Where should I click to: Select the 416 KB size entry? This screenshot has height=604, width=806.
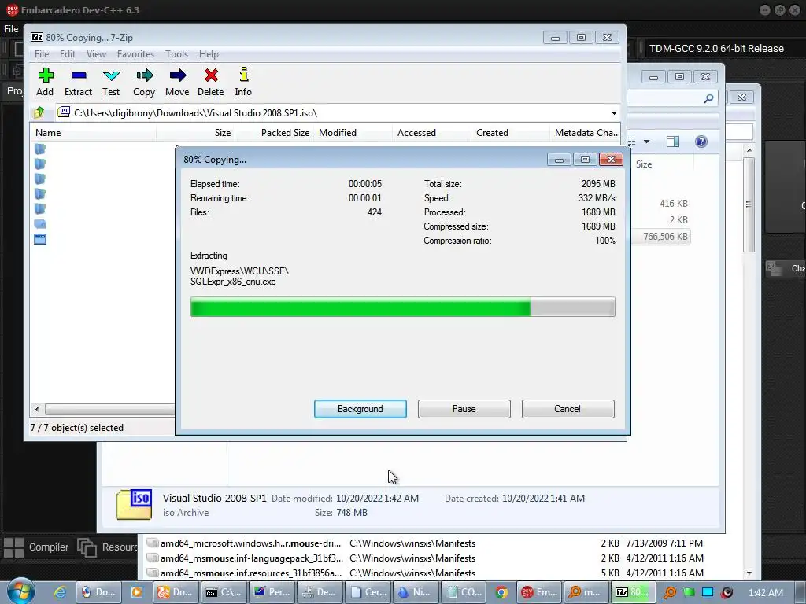click(674, 204)
